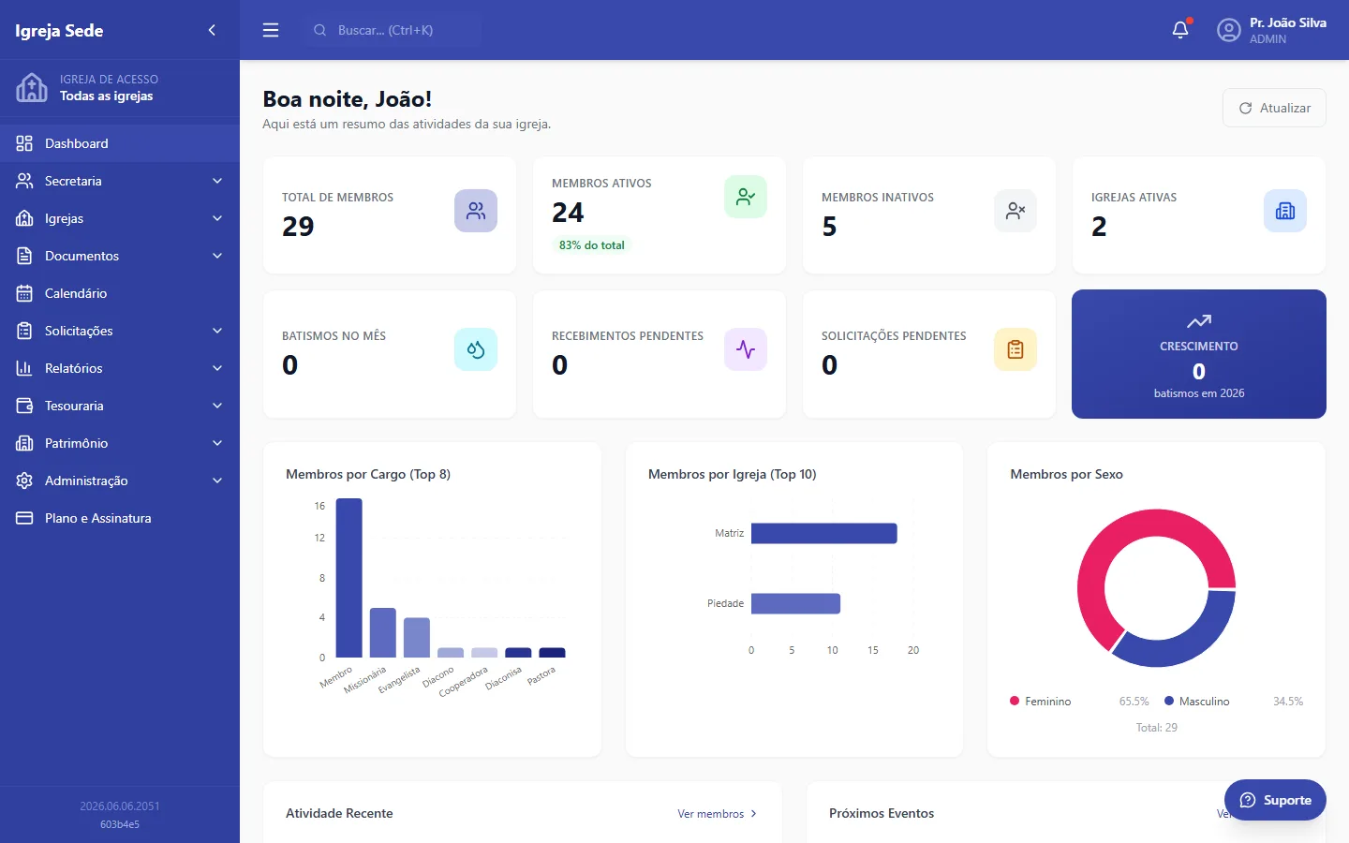The width and height of the screenshot is (1349, 843).
Task: Expand the Tesouraria submenu chevron
Action: pos(217,406)
